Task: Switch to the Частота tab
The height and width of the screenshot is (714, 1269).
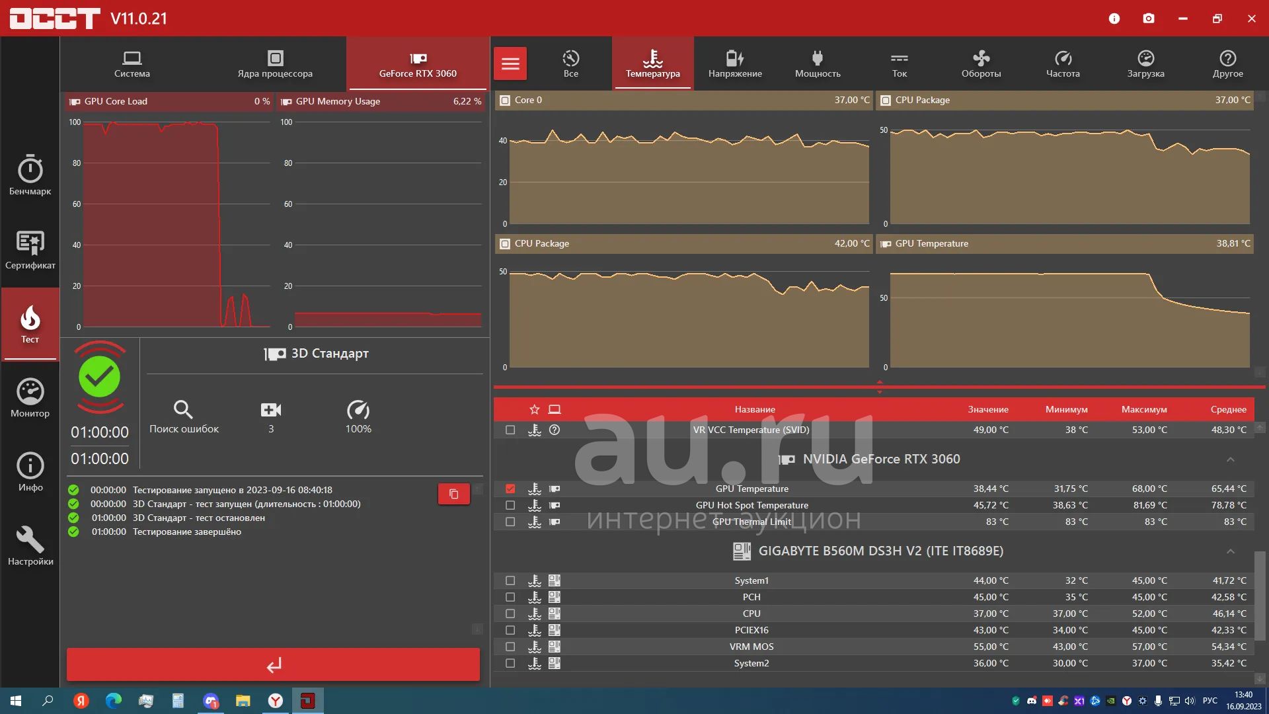Action: point(1063,64)
